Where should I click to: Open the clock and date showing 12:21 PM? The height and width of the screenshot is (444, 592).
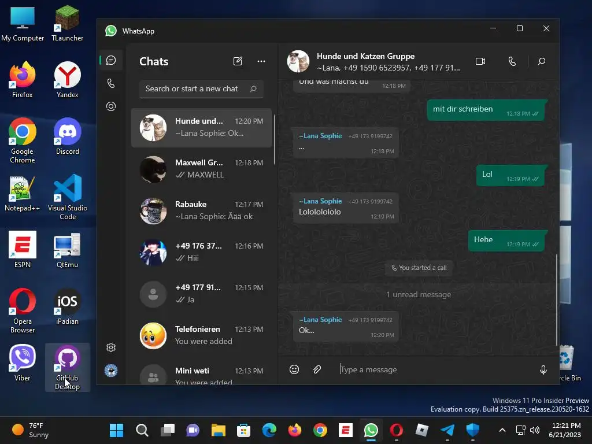coord(565,430)
